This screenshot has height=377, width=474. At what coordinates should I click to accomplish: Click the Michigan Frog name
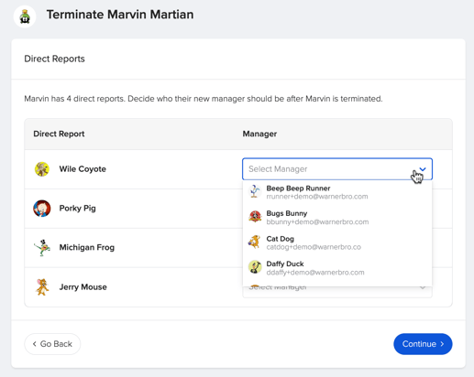[87, 247]
